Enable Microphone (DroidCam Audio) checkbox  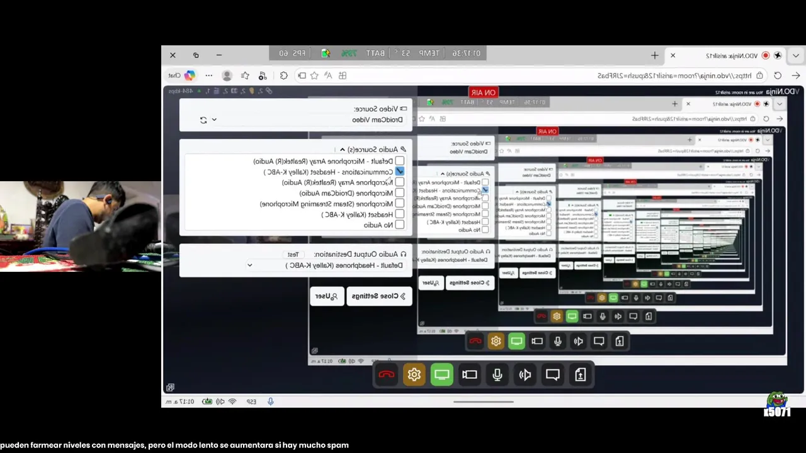point(399,193)
